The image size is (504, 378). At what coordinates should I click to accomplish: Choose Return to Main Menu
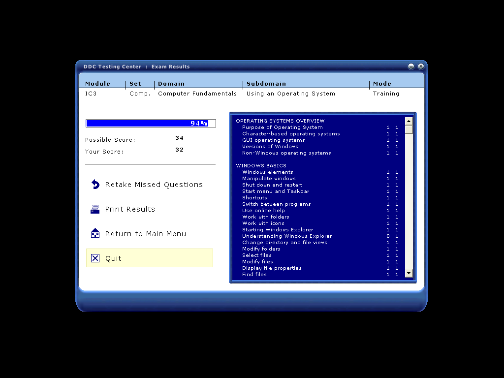146,234
